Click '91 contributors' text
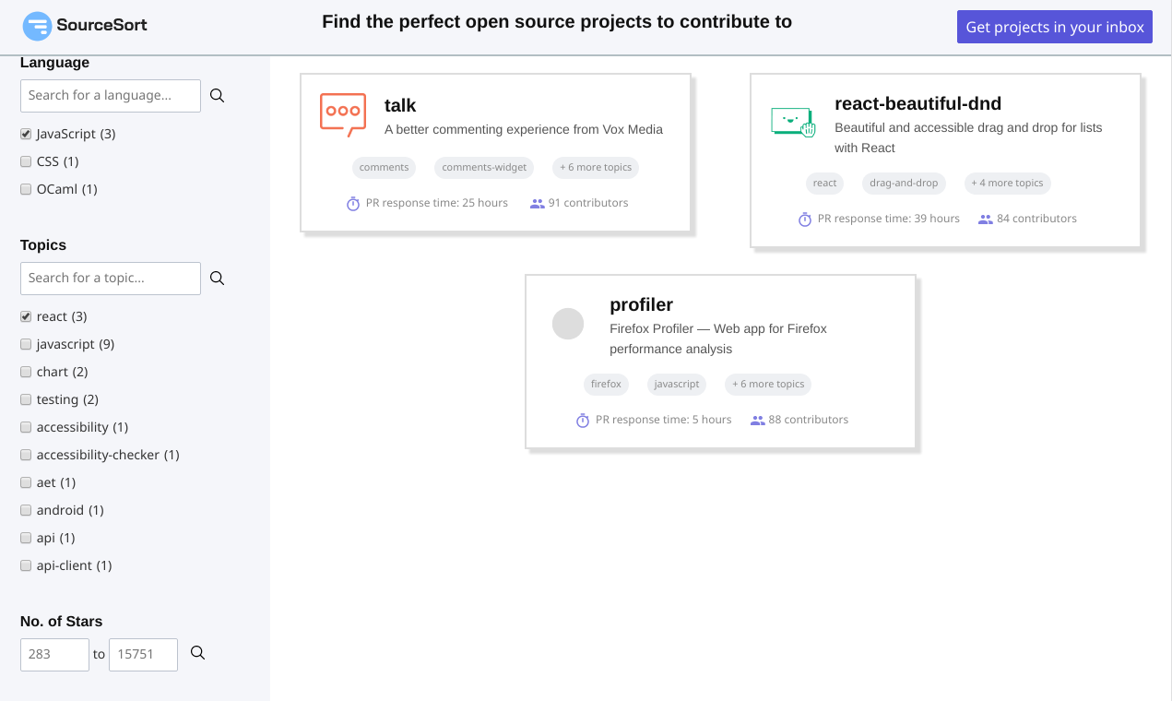Viewport: 1172px width, 701px height. (588, 203)
